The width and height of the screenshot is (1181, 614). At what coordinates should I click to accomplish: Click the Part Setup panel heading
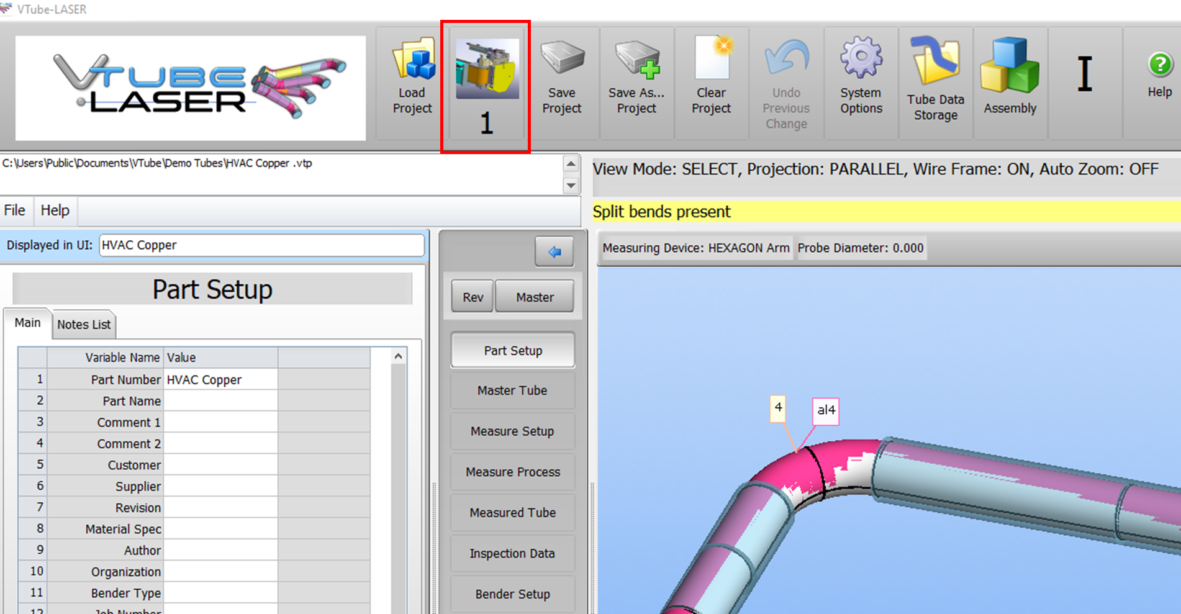coord(212,289)
